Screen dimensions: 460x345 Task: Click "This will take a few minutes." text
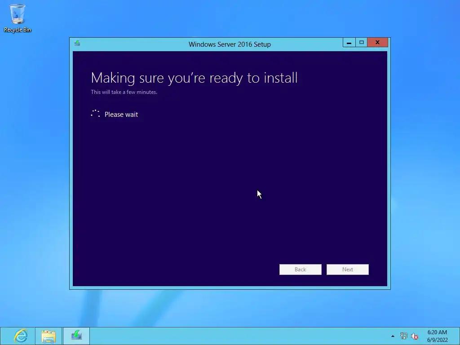click(124, 92)
